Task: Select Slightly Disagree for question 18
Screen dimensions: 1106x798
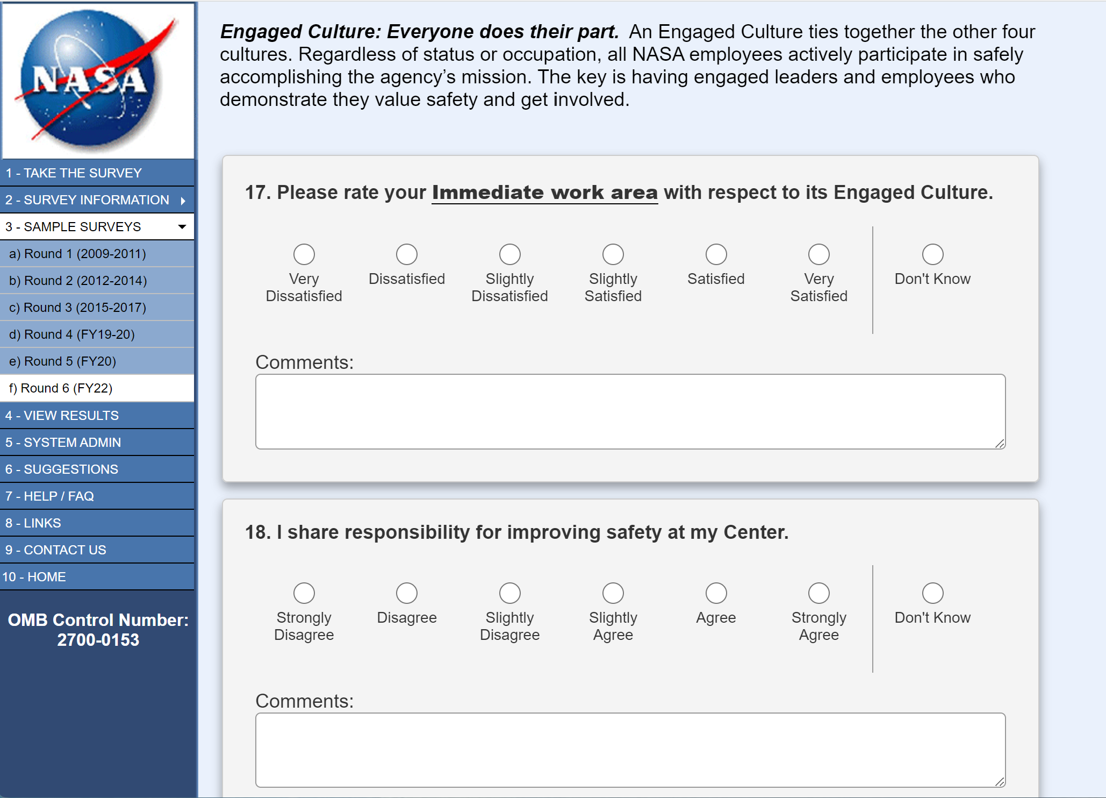Action: coord(509,593)
